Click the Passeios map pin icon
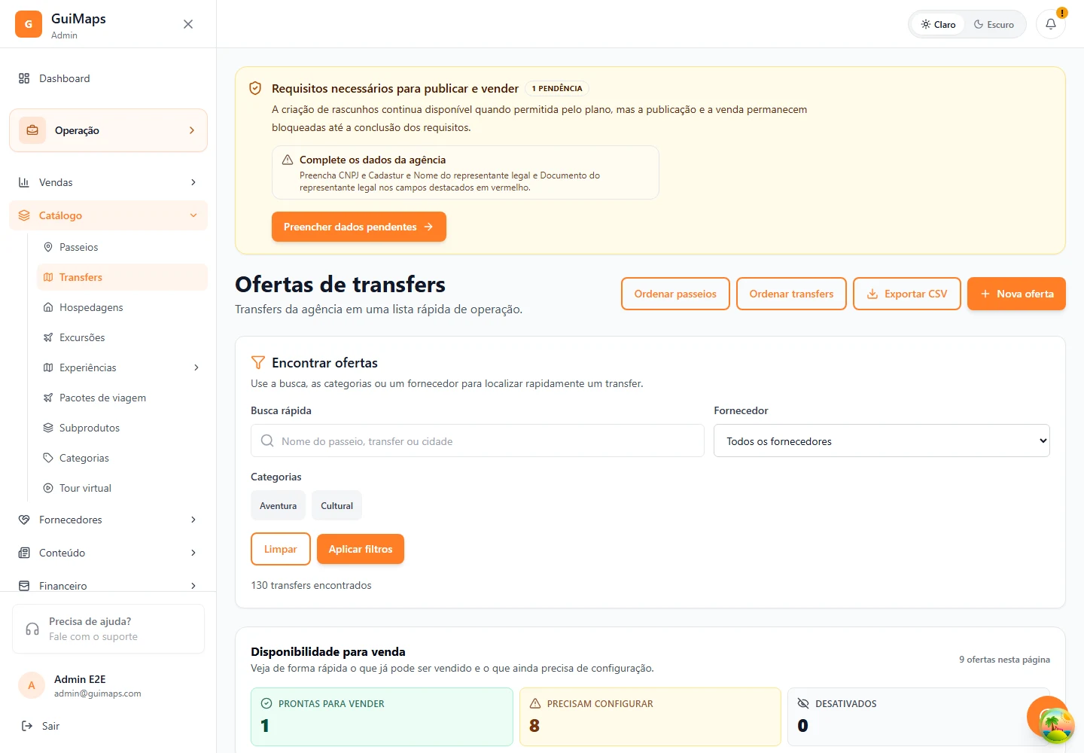Screen dimensions: 1084x753 pos(48,247)
